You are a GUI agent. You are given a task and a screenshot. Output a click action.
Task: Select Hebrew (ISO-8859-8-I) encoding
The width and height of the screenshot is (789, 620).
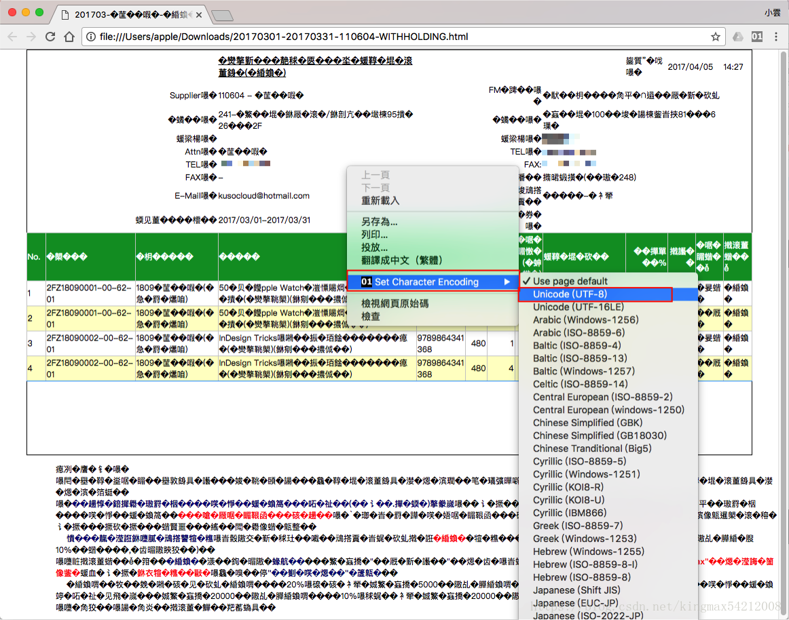(608, 564)
